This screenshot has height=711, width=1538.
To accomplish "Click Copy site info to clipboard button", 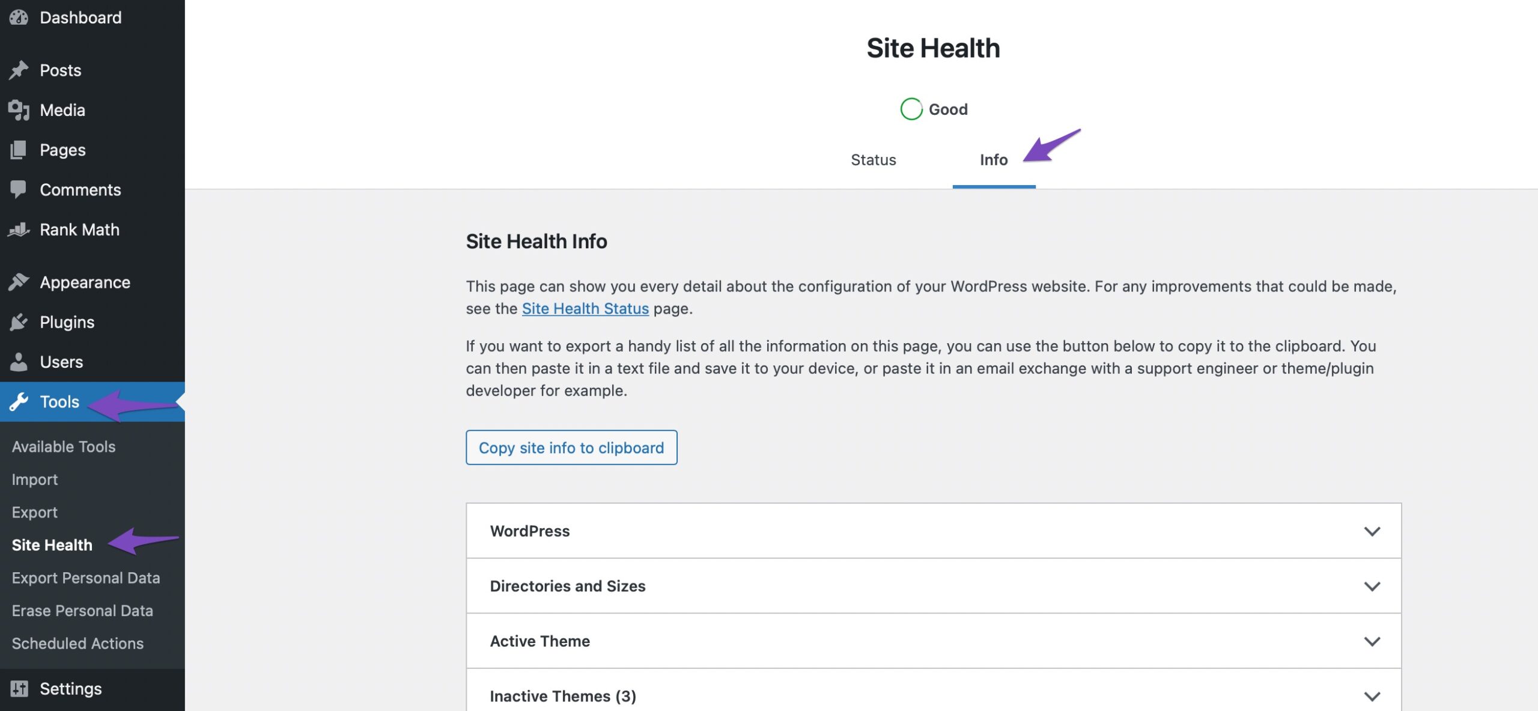I will coord(571,447).
